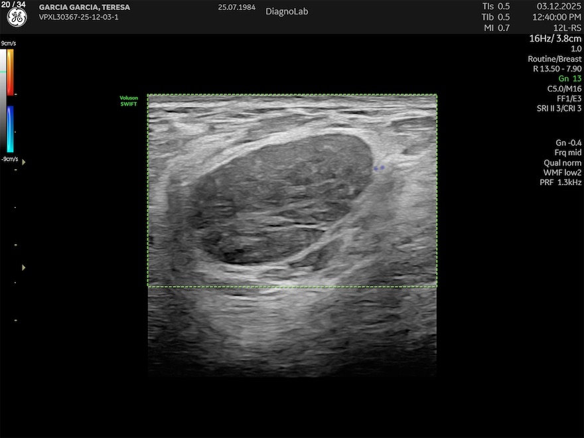Click the patient ID VPXL30367-25-12-03-1
The image size is (584, 438).
78,17
